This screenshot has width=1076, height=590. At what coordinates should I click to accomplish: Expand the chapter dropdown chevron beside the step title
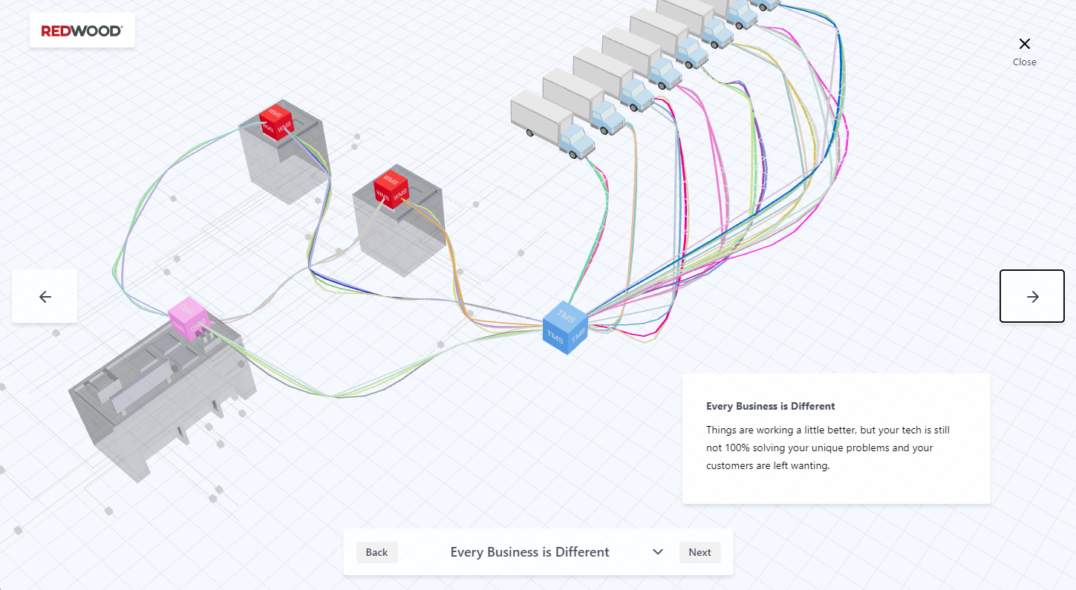coord(658,551)
